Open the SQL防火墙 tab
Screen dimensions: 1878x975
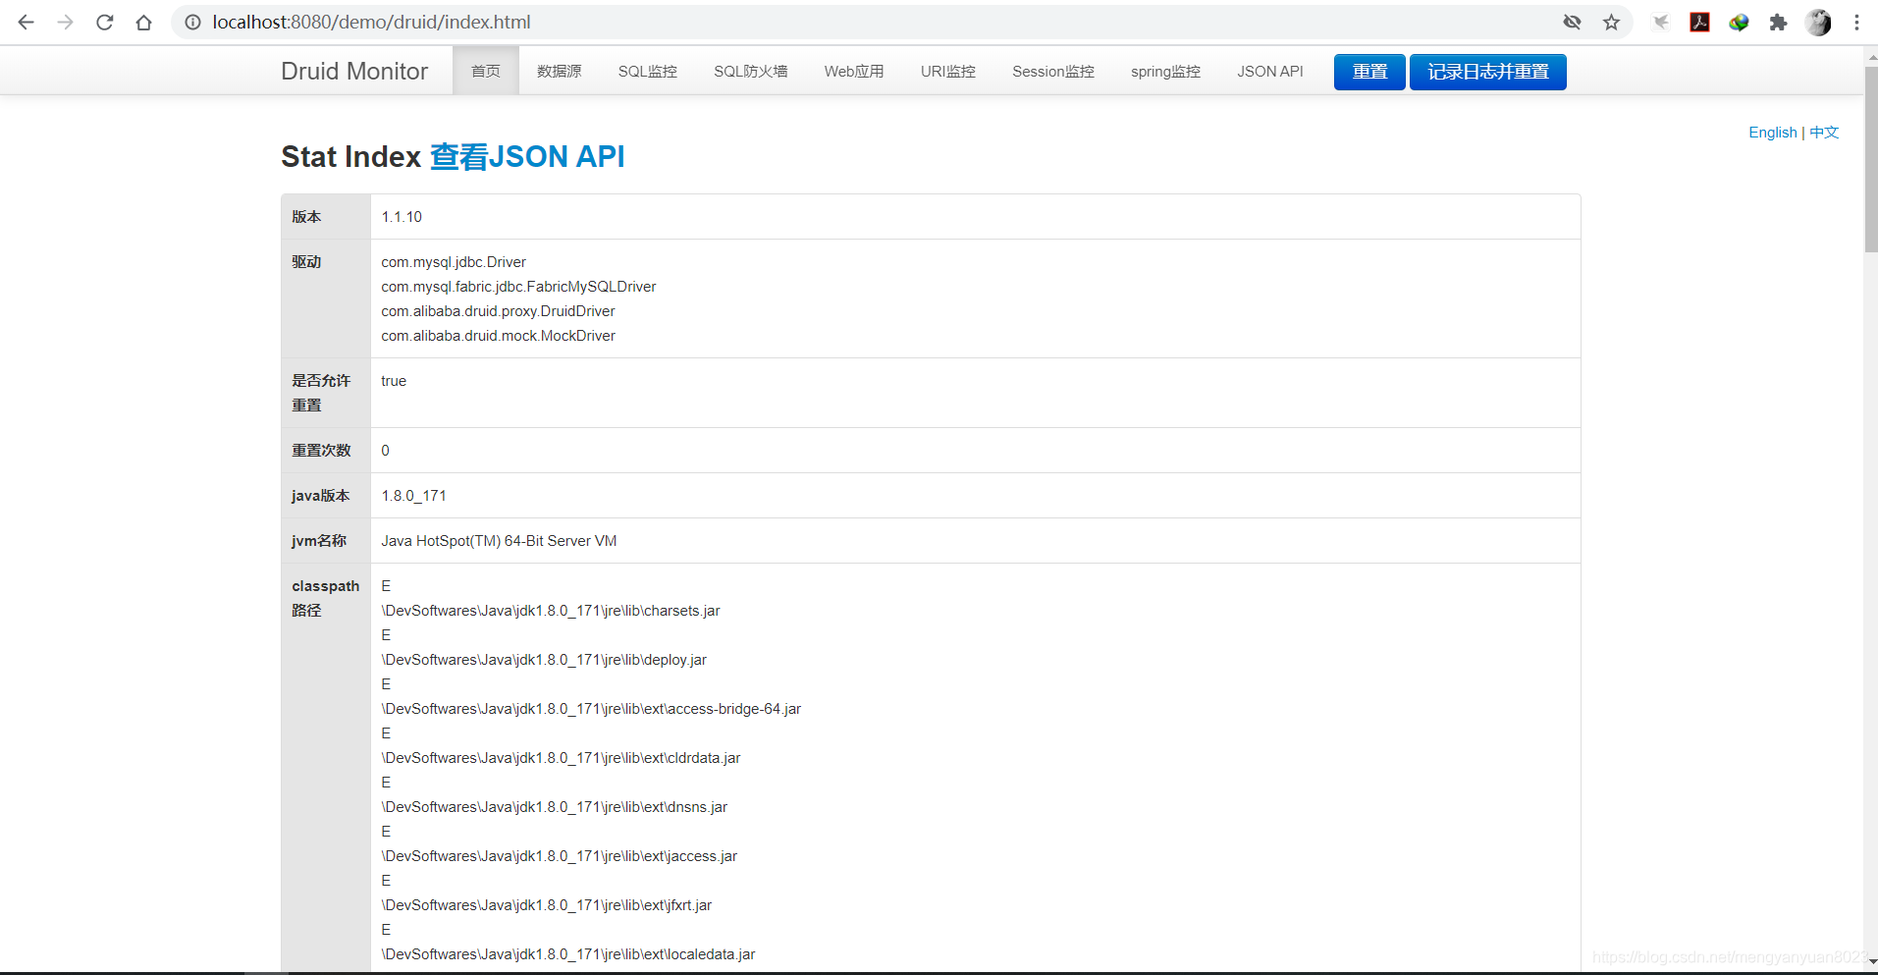click(751, 71)
